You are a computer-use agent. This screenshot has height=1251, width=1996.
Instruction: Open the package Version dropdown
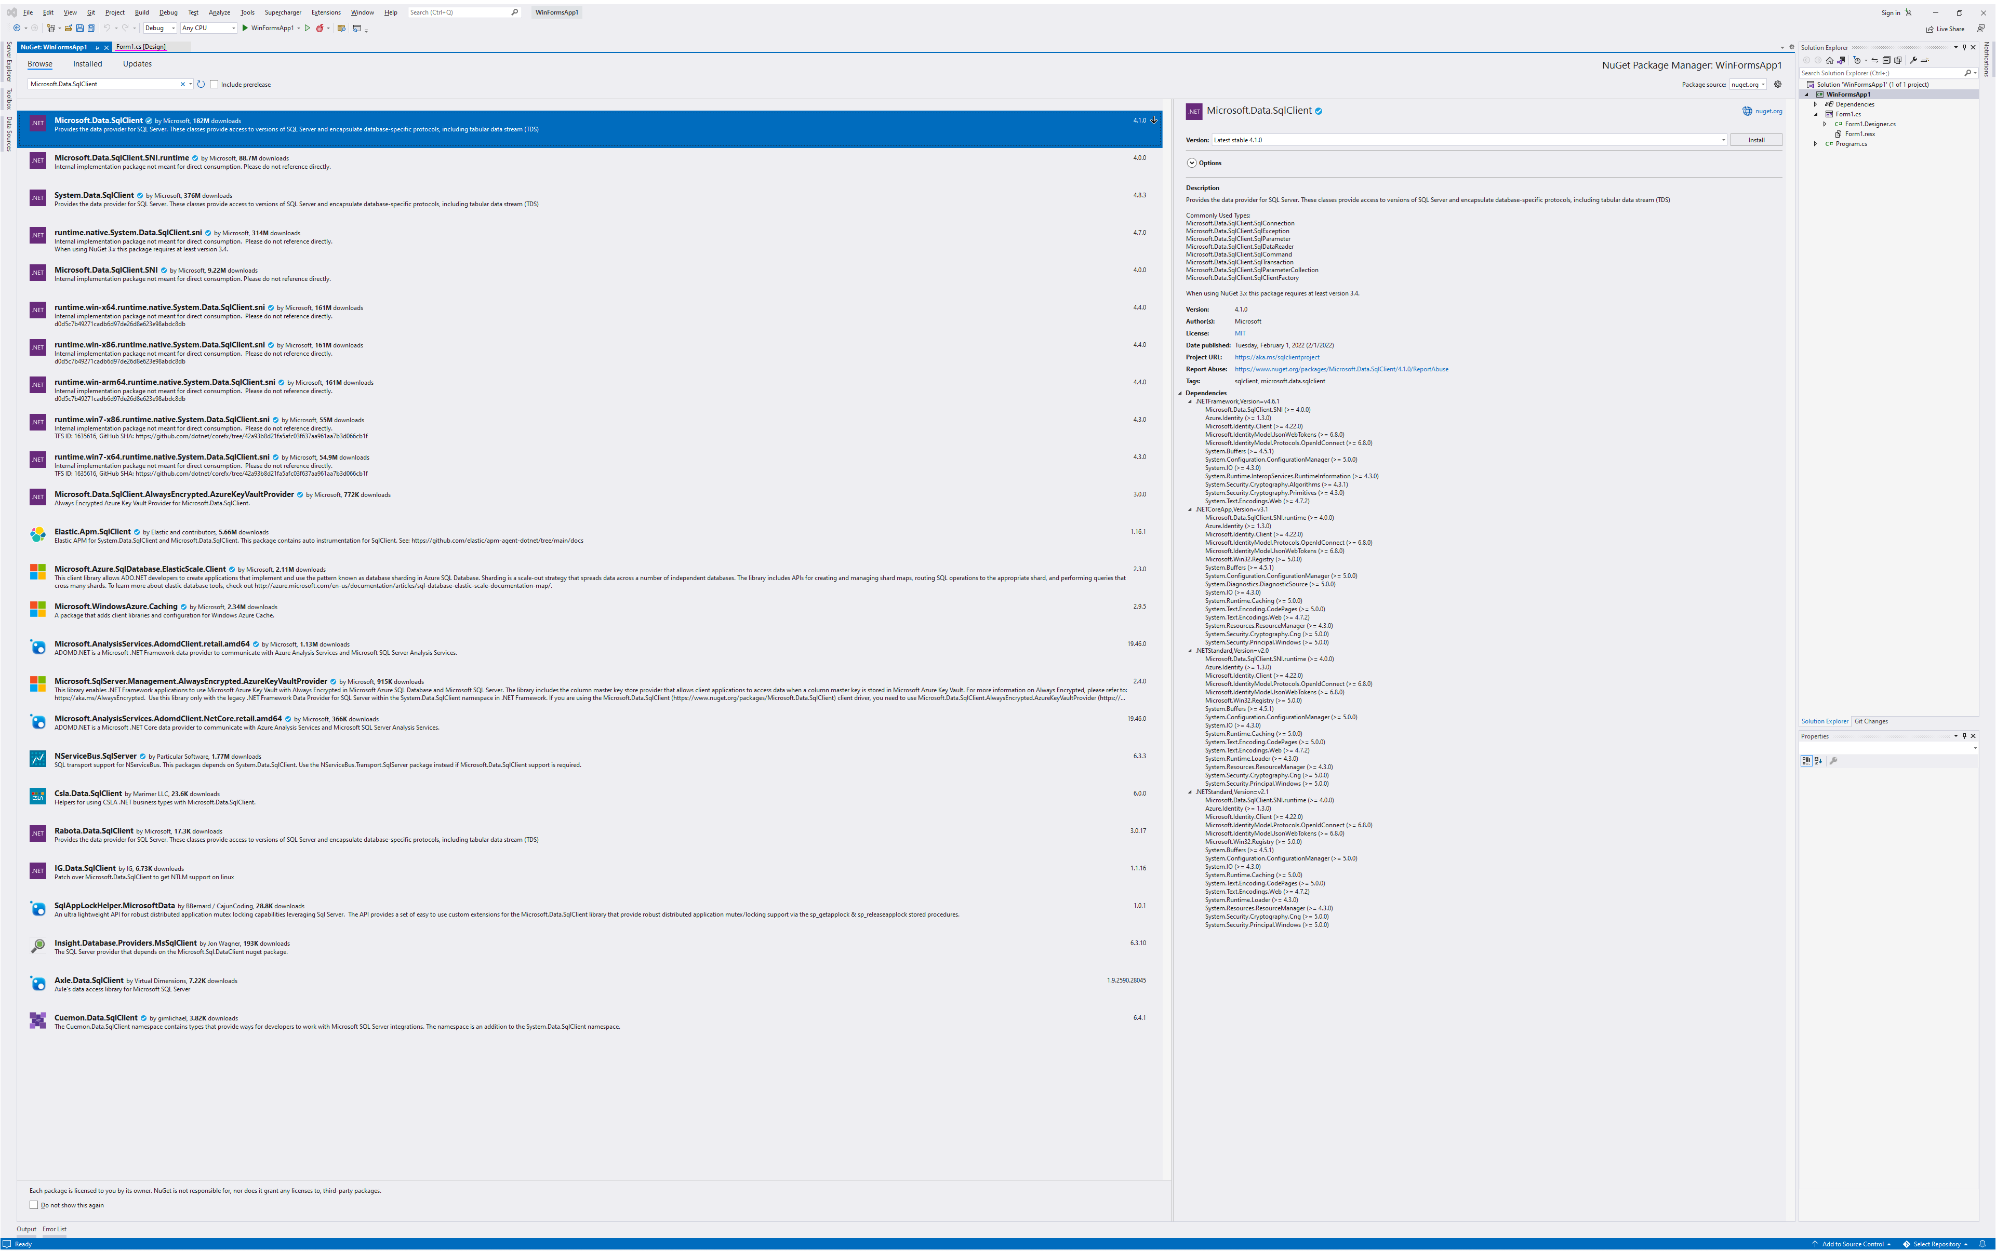pos(1723,140)
